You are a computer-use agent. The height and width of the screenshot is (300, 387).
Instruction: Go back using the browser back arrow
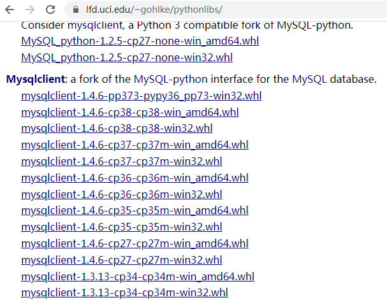[10, 10]
